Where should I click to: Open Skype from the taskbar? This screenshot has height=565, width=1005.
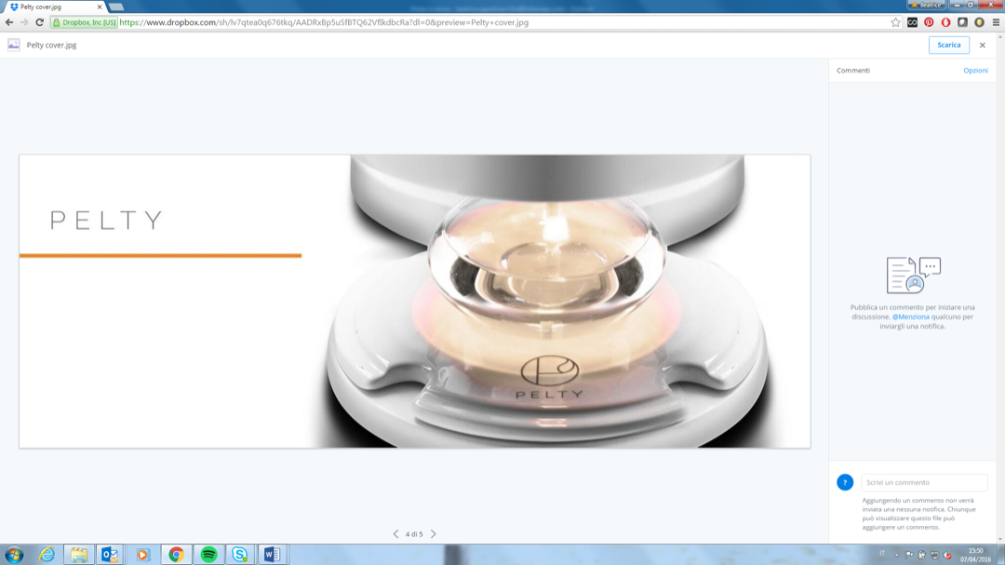coord(240,555)
